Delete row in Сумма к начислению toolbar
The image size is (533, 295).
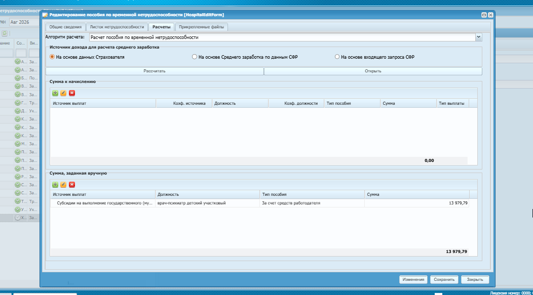72,93
